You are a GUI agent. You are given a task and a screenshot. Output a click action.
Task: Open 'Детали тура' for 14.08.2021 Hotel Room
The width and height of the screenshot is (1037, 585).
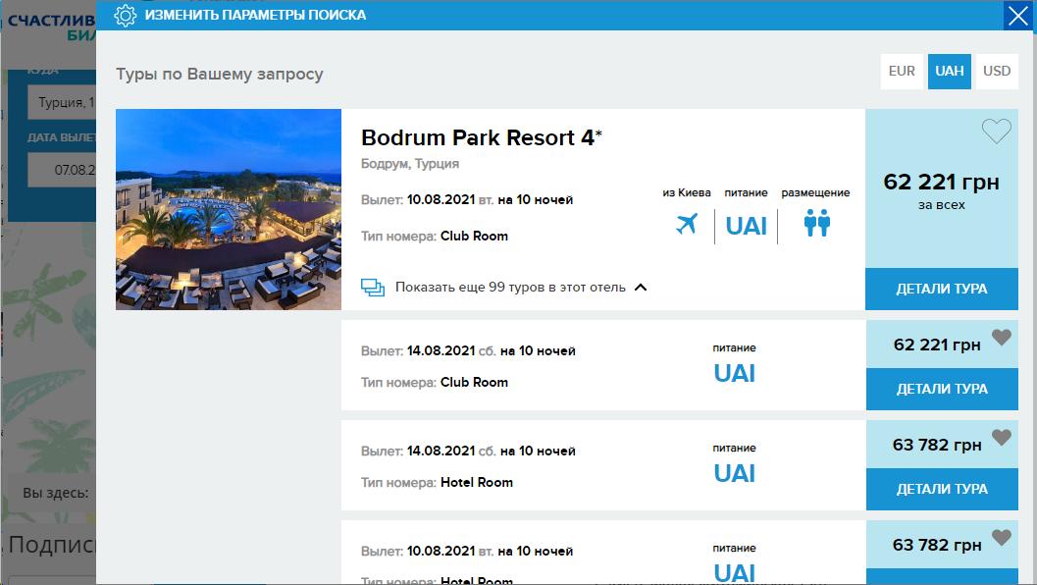(941, 489)
